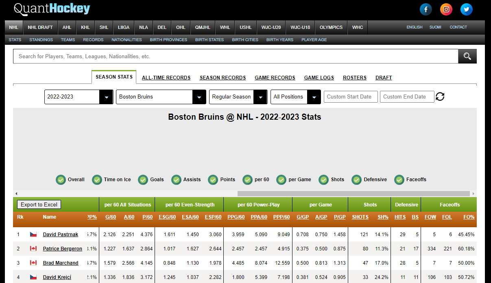Switch to the ALL-TIME RECORDS tab
Image resolution: width=491 pixels, height=283 pixels.
point(166,78)
